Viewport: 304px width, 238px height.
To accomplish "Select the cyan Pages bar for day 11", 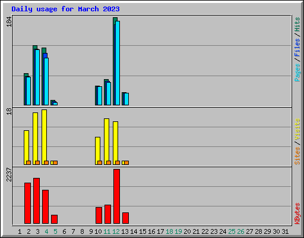I will 109,93.
